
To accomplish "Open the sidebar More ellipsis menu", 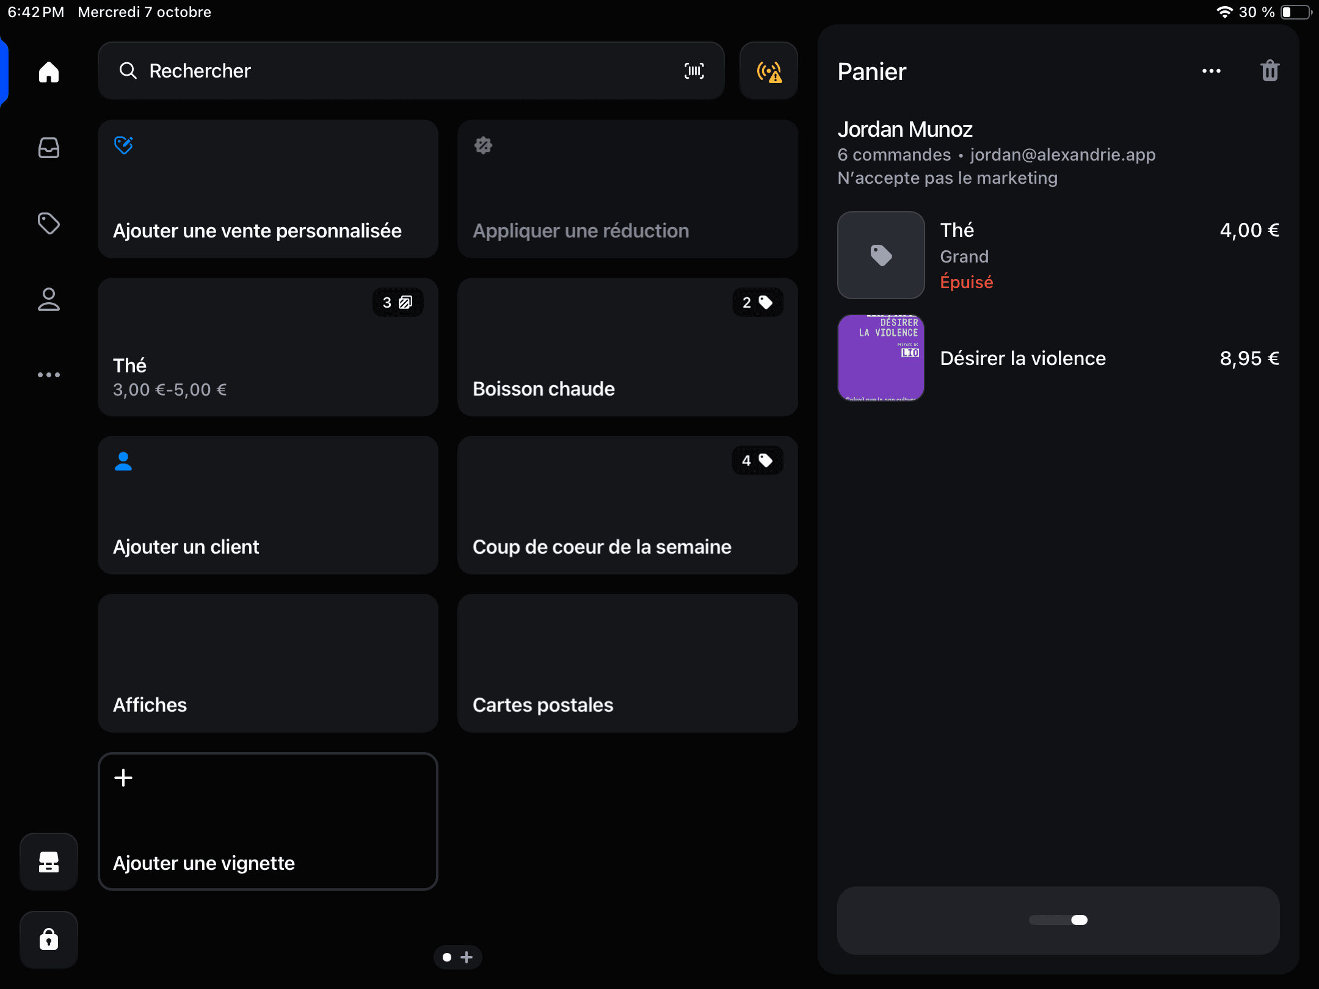I will pos(49,375).
